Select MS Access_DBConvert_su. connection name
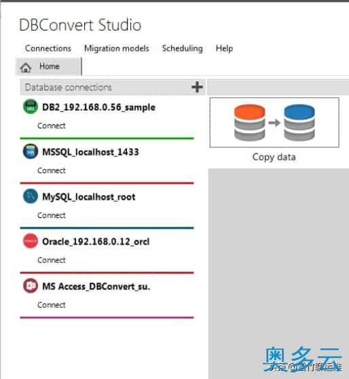Screen dimensions: 349x379 96,287
